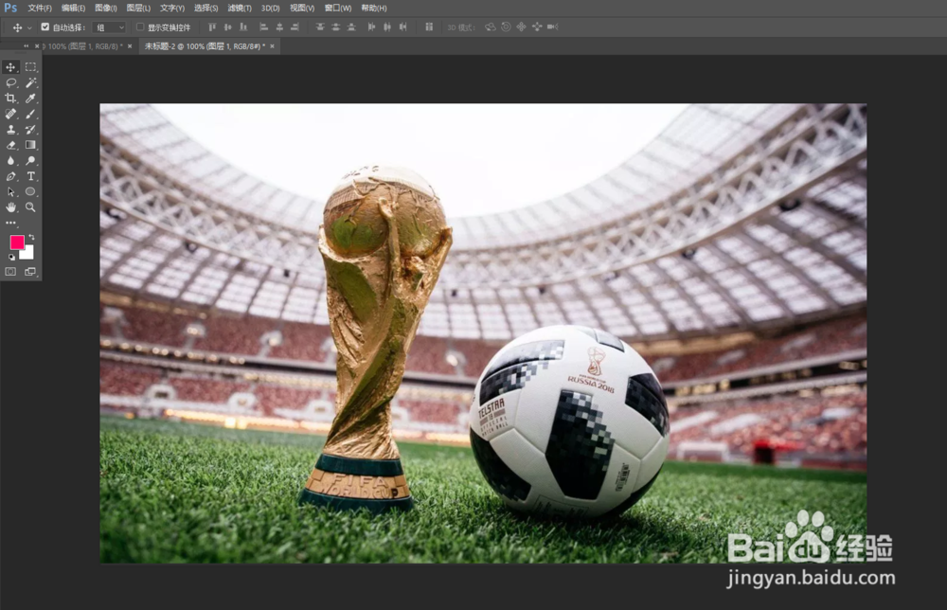Viewport: 947px width, 610px height.
Task: Close the 未标题-2 document tab
Action: tap(273, 45)
